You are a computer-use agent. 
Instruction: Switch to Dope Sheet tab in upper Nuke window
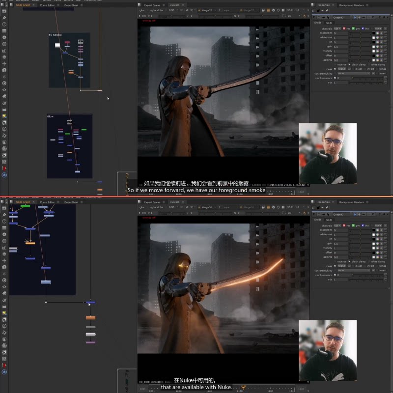tap(71, 5)
